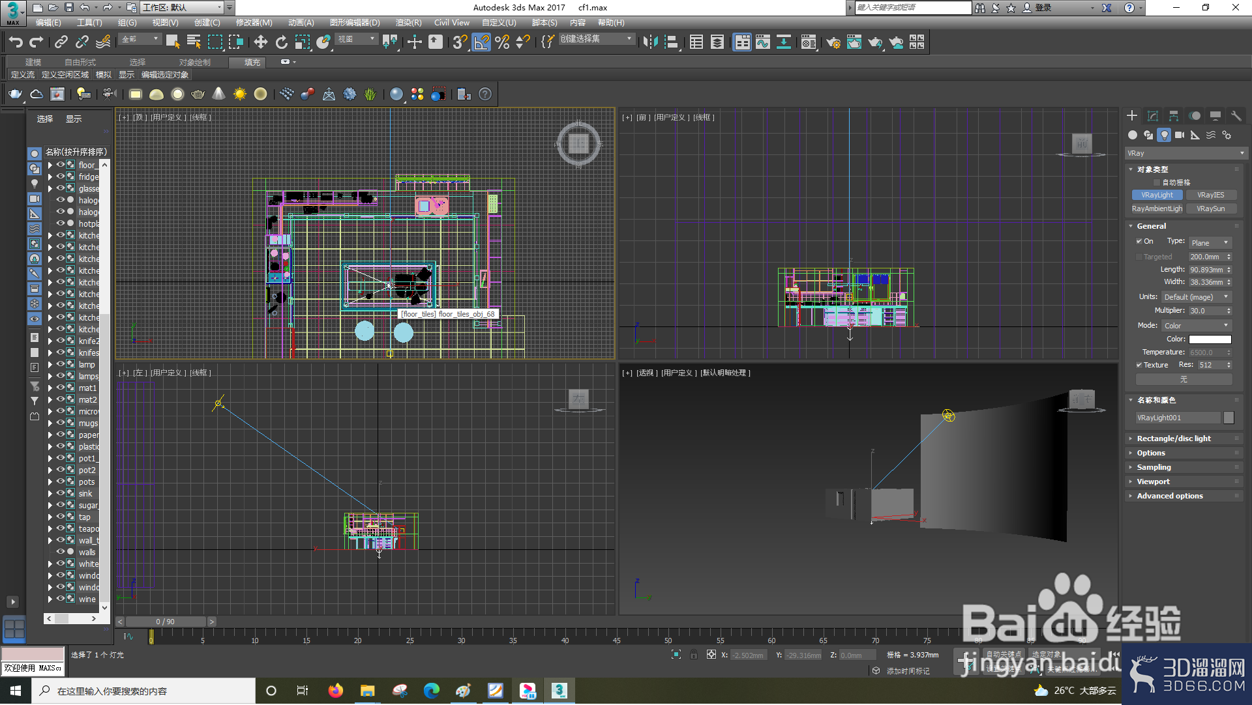Toggle visibility eye of sink row
The height and width of the screenshot is (705, 1252).
(x=60, y=493)
